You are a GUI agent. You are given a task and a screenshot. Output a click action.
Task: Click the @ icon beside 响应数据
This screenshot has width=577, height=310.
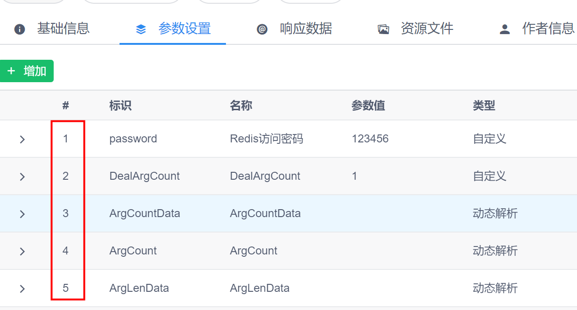coord(262,29)
